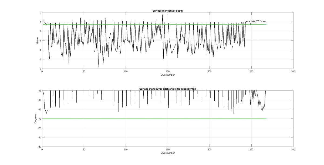Click x-axis tick "150" on the depth plot
324x165 pixels.
[168, 72]
